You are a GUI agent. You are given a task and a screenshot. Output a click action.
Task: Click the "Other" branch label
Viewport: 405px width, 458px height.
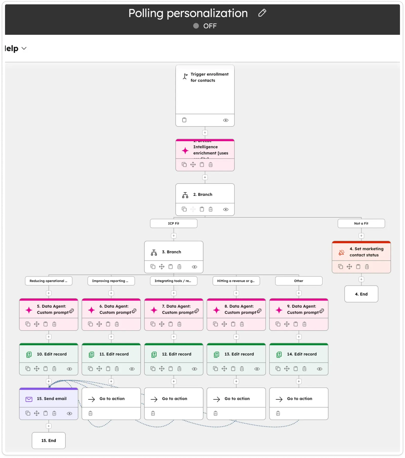[x=299, y=281]
